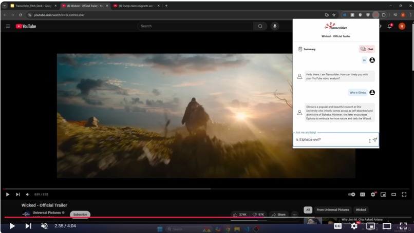Select the From Universal Pictures chip
The width and height of the screenshot is (414, 233).
[x=333, y=210]
